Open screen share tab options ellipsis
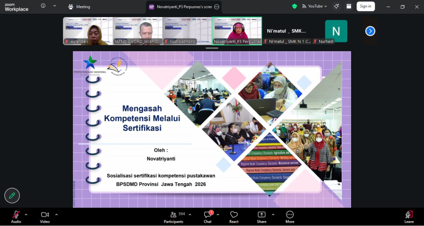Screen dimensions: 424x226 216,7
